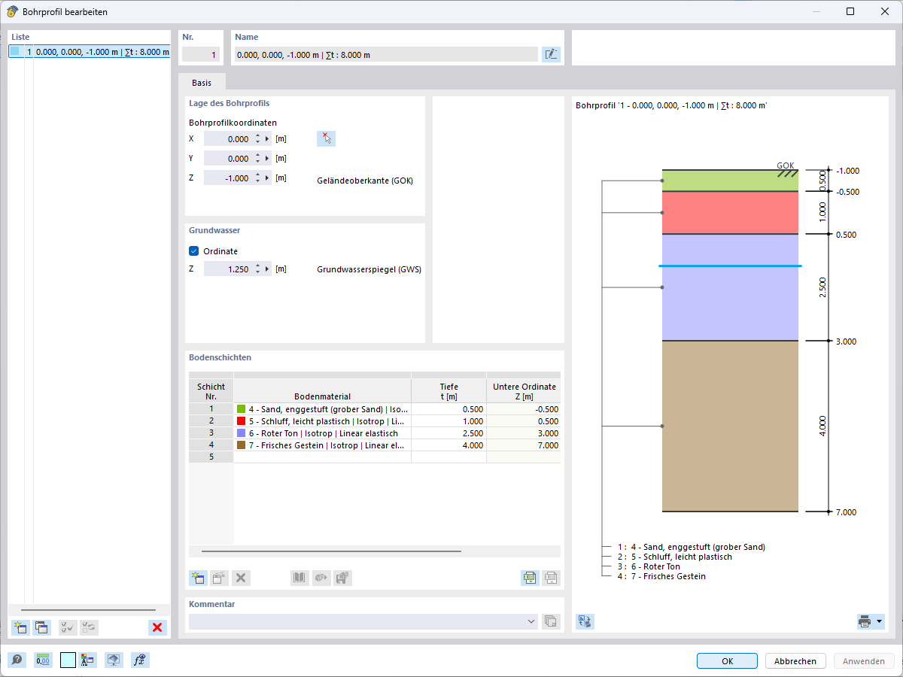This screenshot has width=903, height=677.
Task: Open the print options dropdown arrow
Action: pyautogui.click(x=879, y=621)
